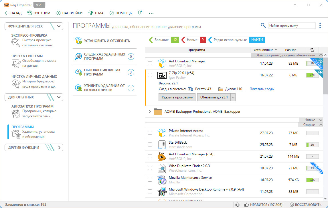Image resolution: width=328 pixels, height=208 pixels.
Task: Click the Microsoft Windows Desktop Runtime icon
Action: (x=162, y=191)
